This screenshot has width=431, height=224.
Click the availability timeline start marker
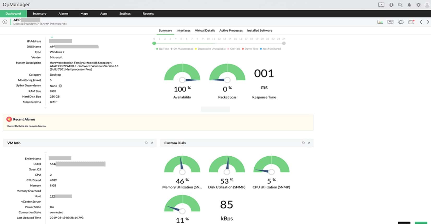tap(154, 43)
